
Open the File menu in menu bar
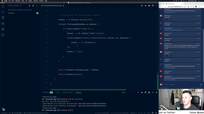coord(10,1)
